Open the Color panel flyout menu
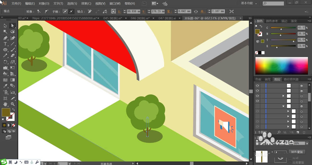Viewport: 312px width, 165px height. pyautogui.click(x=310, y=21)
